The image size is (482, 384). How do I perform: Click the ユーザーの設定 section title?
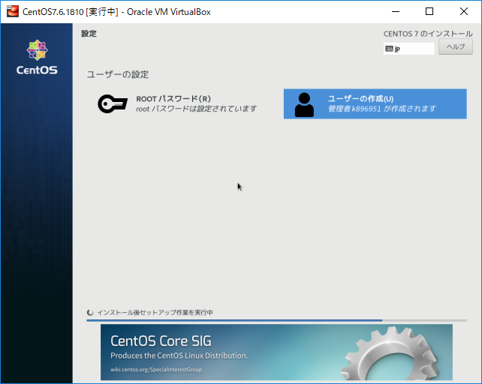pyautogui.click(x=118, y=74)
